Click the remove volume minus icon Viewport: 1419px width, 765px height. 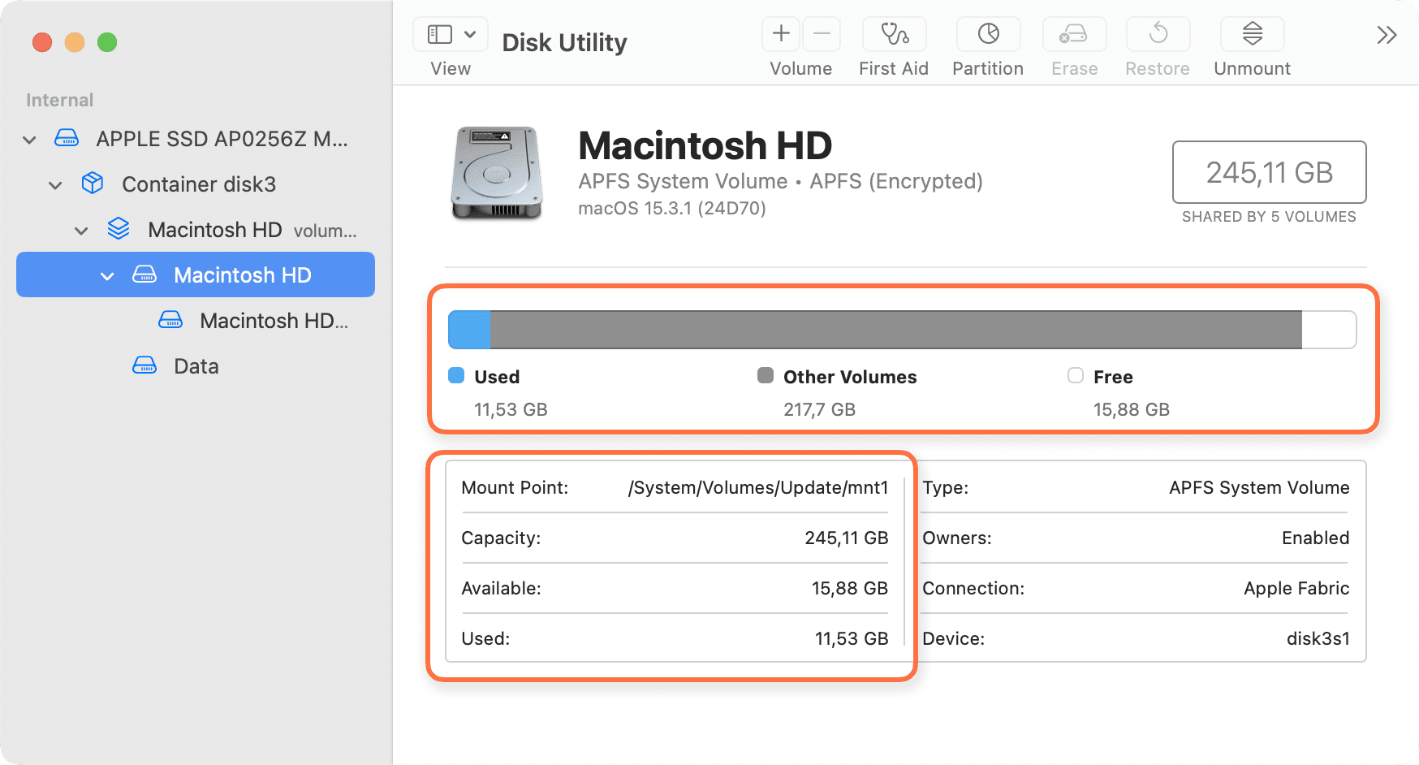coord(822,34)
